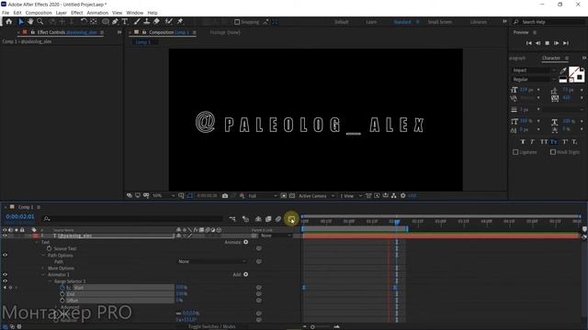The width and height of the screenshot is (588, 330).
Task: Select the Puppet Pin tool
Action: tap(180, 22)
